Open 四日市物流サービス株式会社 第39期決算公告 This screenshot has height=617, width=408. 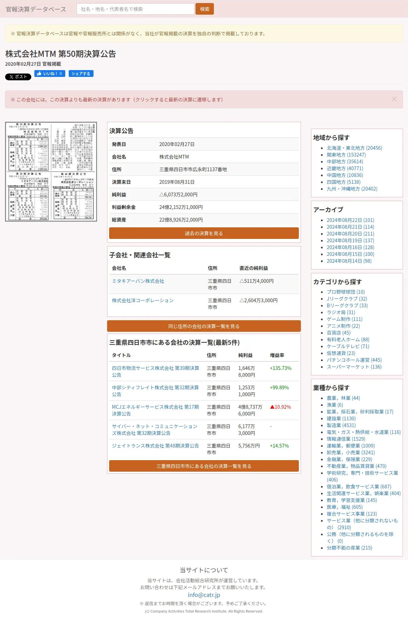(156, 372)
